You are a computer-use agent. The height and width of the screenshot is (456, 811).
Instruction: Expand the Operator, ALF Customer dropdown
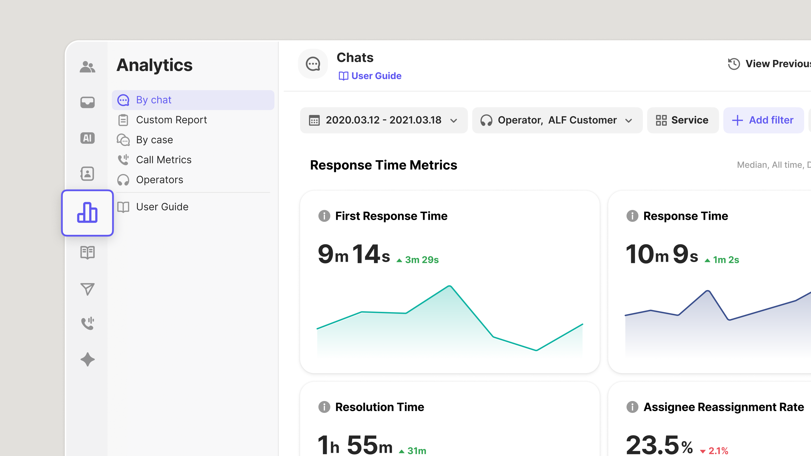coord(557,120)
